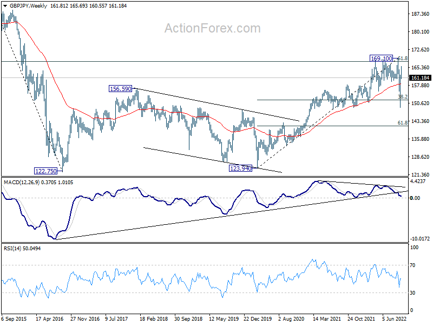433x325 pixels.
Task: Click the RSI axis level 30
Action: coord(412,292)
